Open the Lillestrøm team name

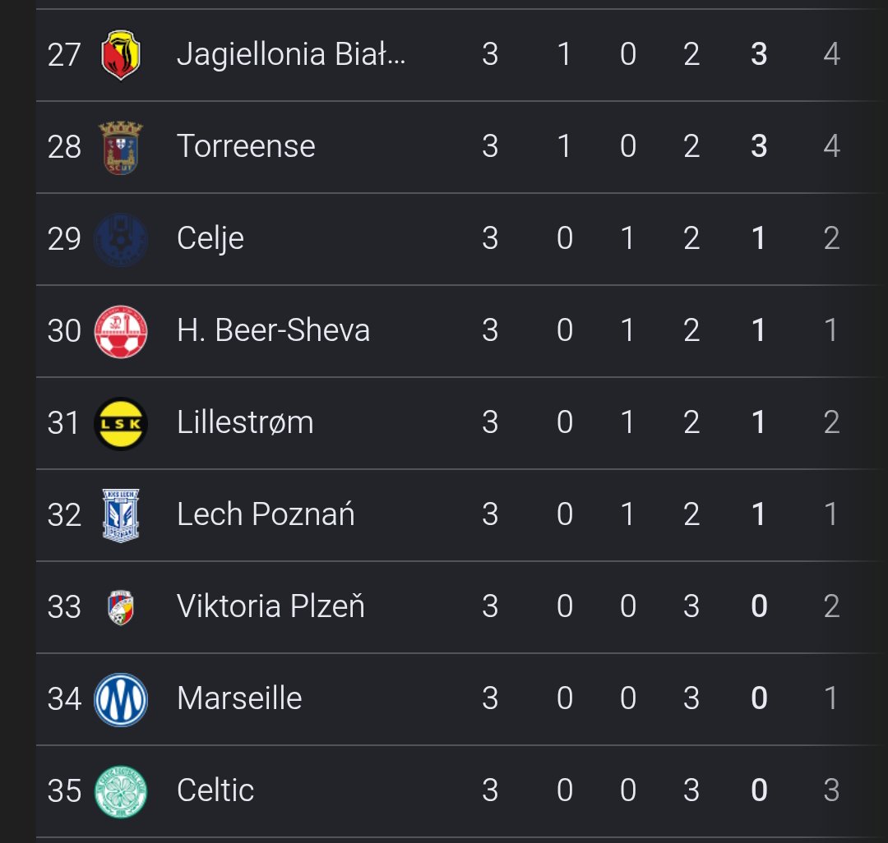tap(245, 422)
